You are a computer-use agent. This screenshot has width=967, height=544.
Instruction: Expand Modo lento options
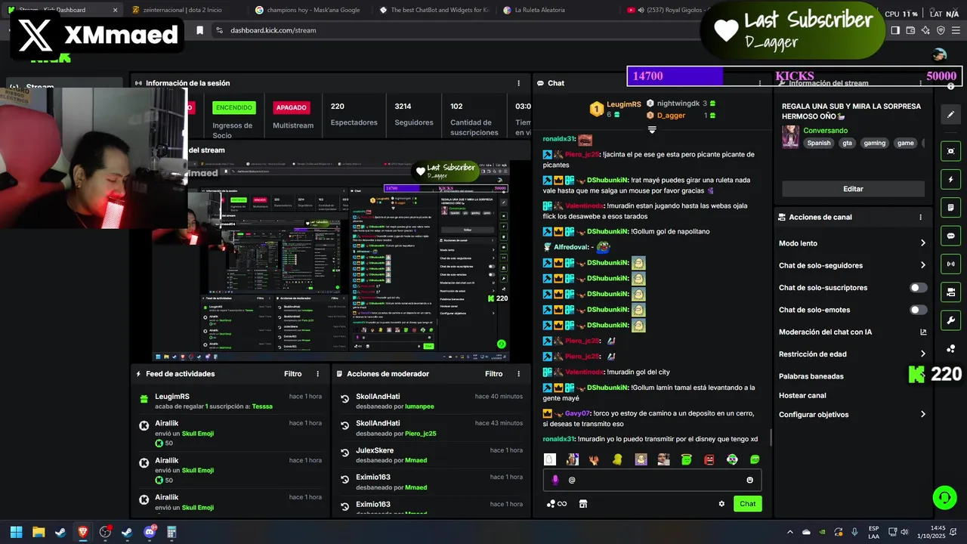coord(923,243)
